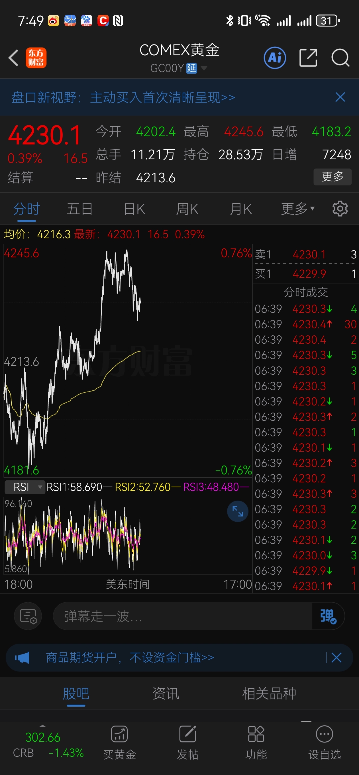Open the Ai assistant icon
The image size is (359, 775).
click(275, 58)
